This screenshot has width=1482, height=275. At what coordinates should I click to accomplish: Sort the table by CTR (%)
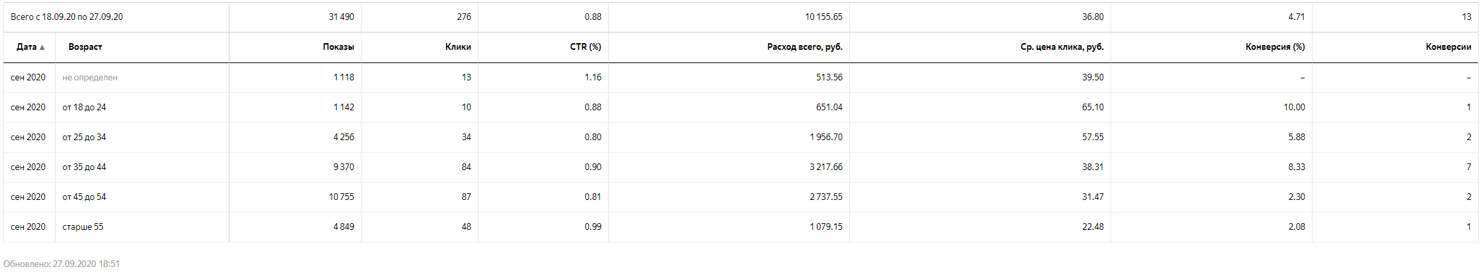click(585, 47)
